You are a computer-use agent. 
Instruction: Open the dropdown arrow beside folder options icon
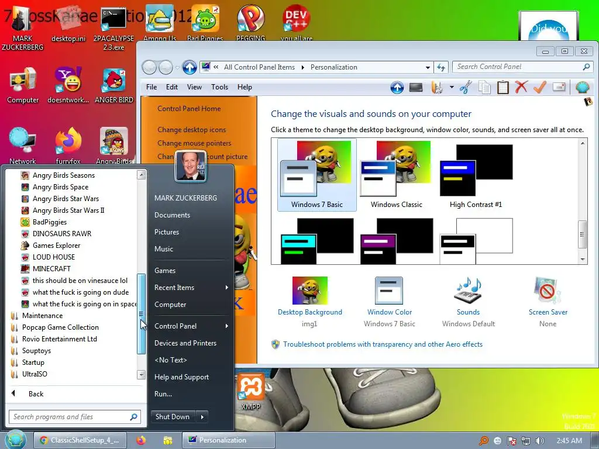coord(452,88)
